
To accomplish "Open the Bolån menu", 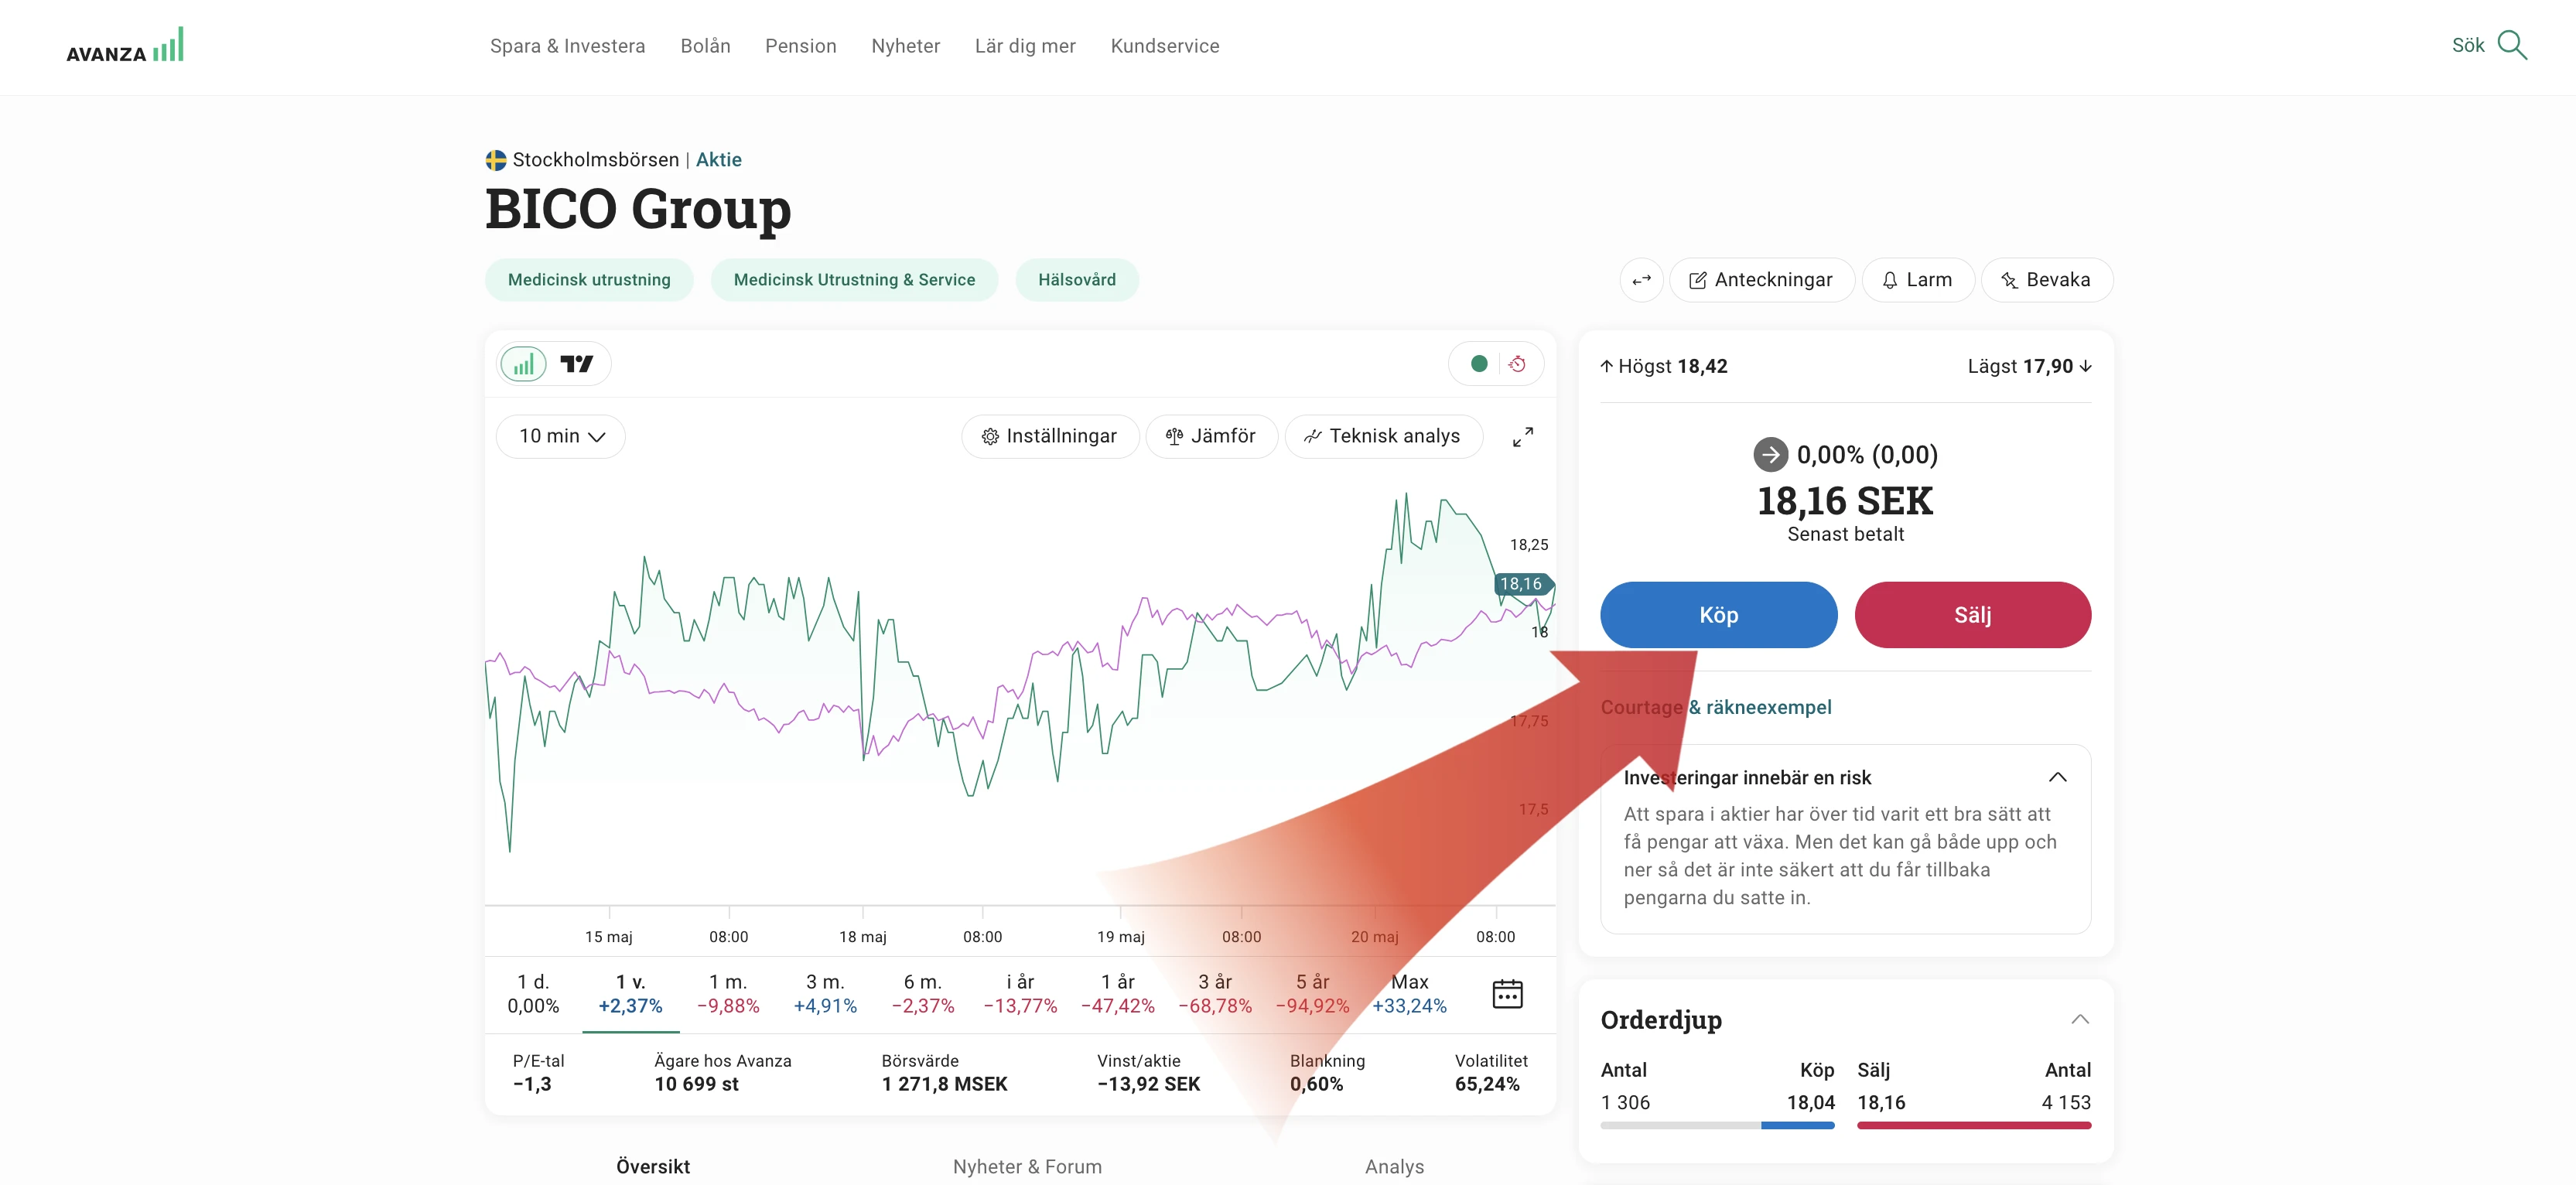I will coord(705,46).
